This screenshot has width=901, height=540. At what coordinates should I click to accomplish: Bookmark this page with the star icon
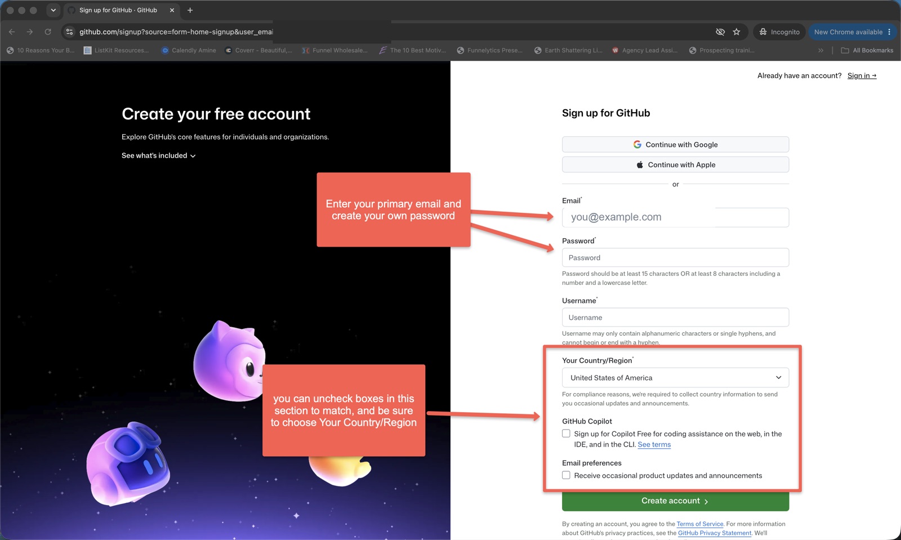[737, 32]
